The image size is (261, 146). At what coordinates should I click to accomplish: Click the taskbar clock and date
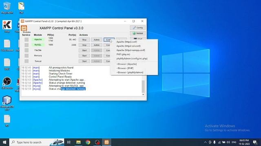pos(244,142)
